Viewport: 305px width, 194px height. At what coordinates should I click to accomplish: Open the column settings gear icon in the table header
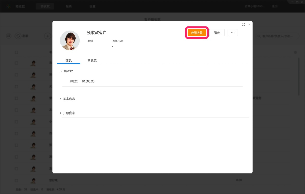[x=295, y=52]
